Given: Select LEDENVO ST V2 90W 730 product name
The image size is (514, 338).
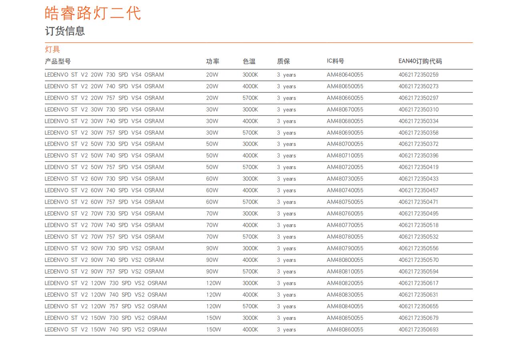Looking at the screenshot, I should click(x=104, y=248).
